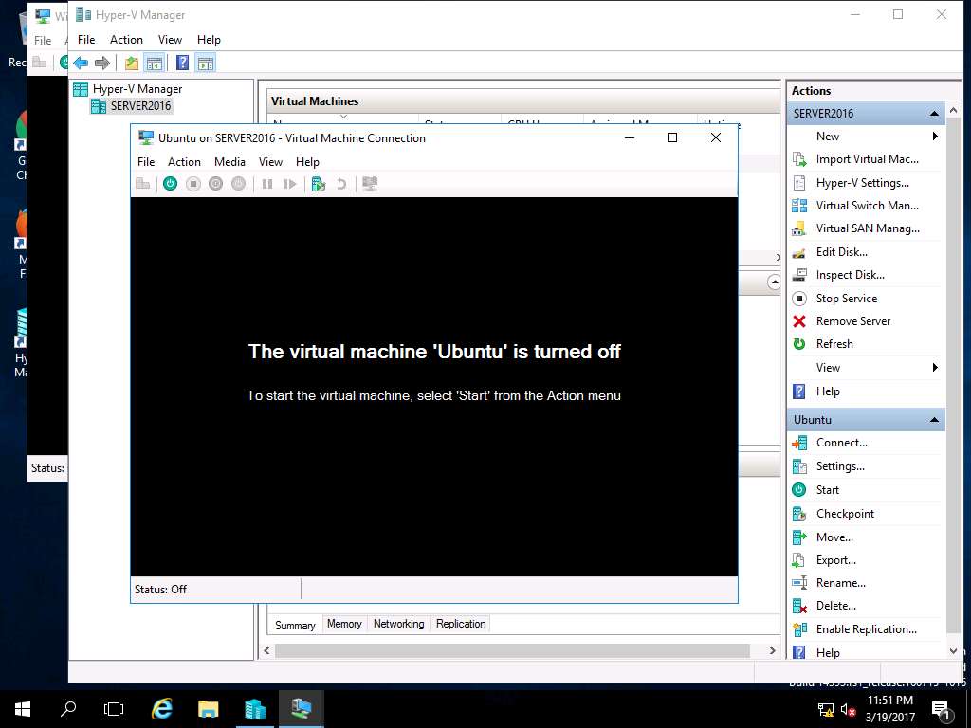Toggle Show/Hide Action Pane toolbar icon
971x728 pixels.
[206, 63]
